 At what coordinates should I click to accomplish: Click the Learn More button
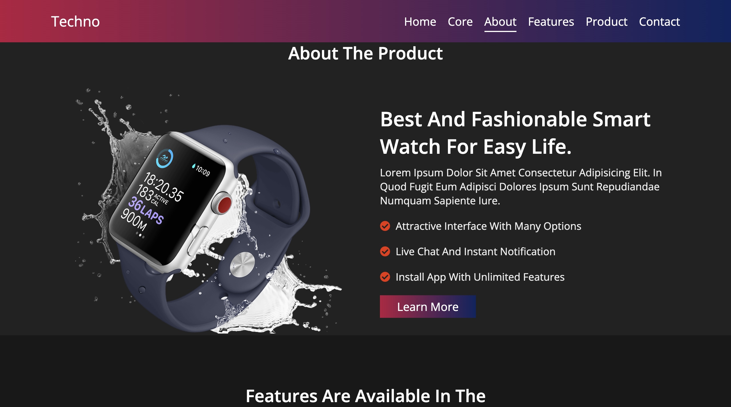428,306
